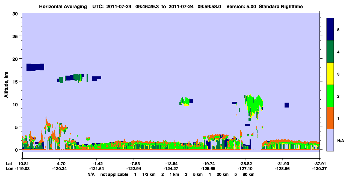The image size is (355, 182).
Task: Click the longitude value -122.94
Action: 134,169
